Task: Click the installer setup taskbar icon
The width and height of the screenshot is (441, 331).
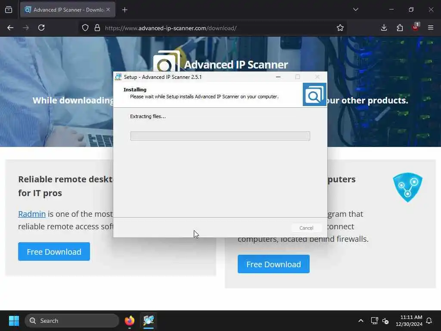Action: [x=149, y=321]
